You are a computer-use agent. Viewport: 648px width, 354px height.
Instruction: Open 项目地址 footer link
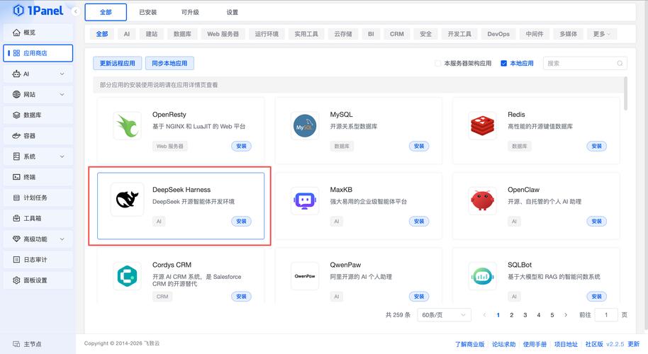coord(566,344)
